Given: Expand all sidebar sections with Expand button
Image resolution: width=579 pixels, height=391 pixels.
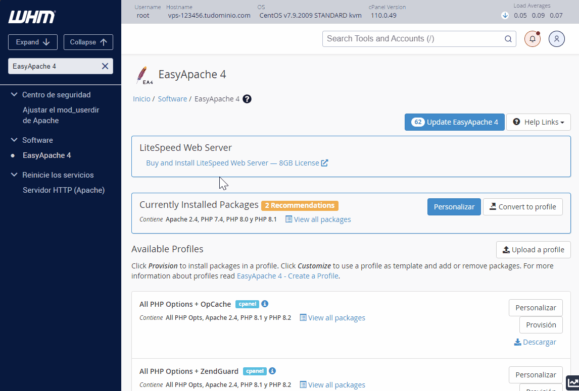Looking at the screenshot, I should pyautogui.click(x=33, y=42).
